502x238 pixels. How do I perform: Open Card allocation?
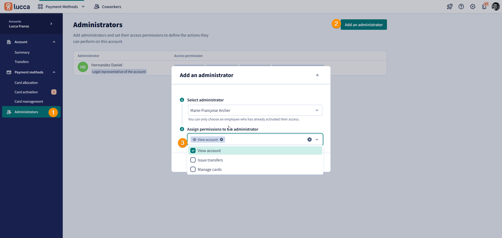[x=26, y=83]
